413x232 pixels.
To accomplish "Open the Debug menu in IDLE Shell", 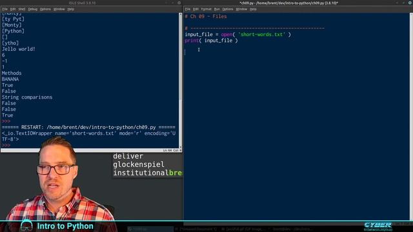I will click(33, 9).
